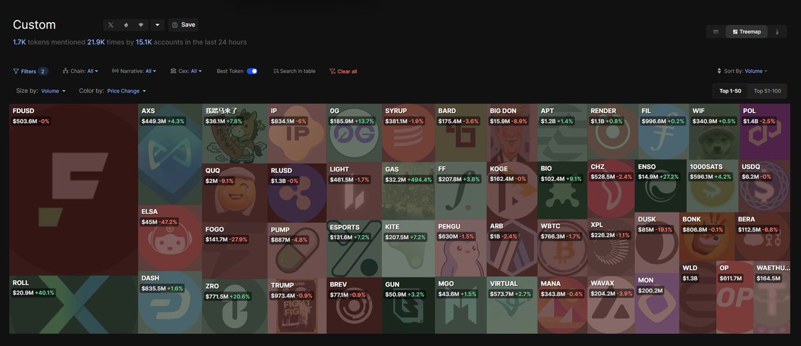Click the ZRO token logo tile
The image size is (801, 346).
(235, 306)
